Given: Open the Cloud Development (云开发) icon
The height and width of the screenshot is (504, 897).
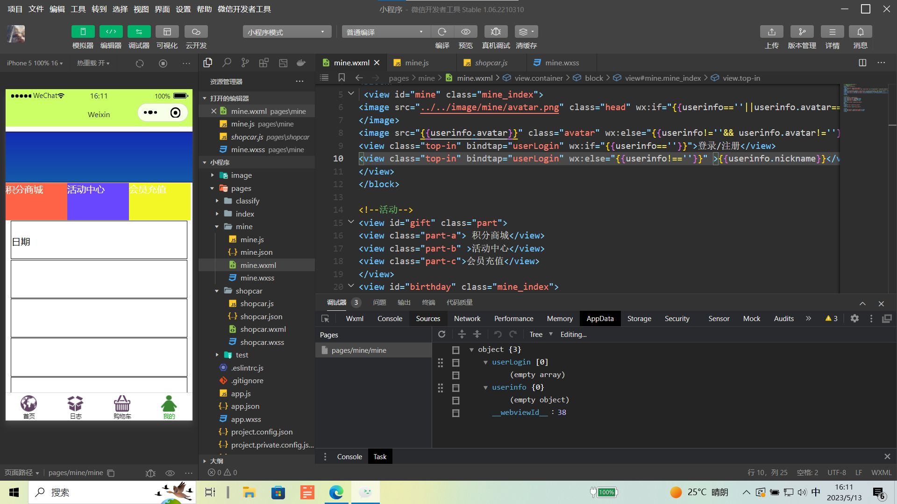Looking at the screenshot, I should click(196, 32).
